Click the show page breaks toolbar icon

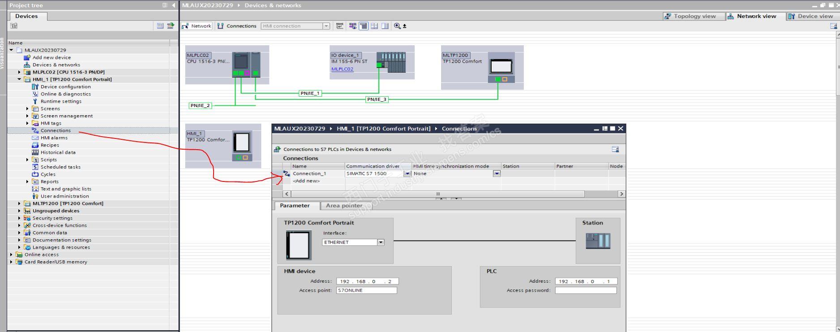point(374,26)
